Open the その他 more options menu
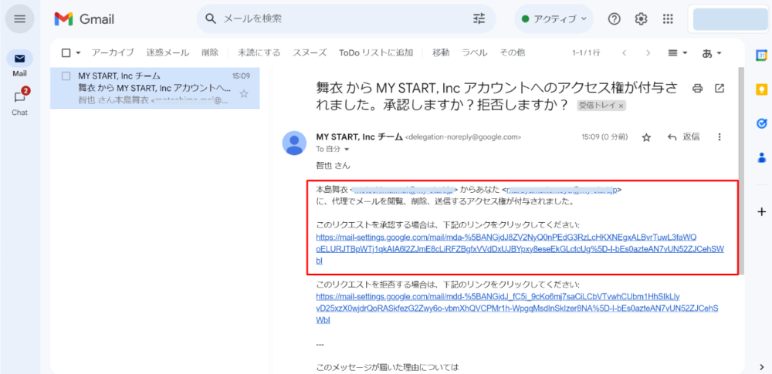Viewport: 772px width, 374px height. (512, 52)
